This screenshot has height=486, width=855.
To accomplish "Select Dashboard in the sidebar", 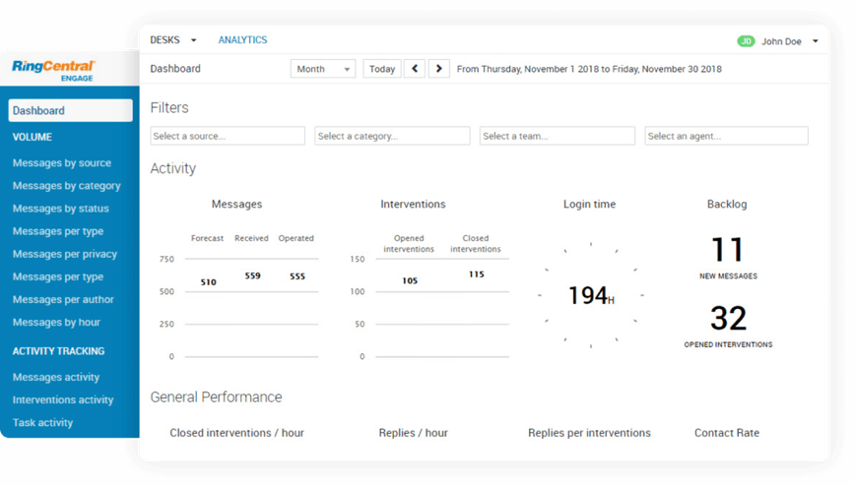I will [x=70, y=111].
